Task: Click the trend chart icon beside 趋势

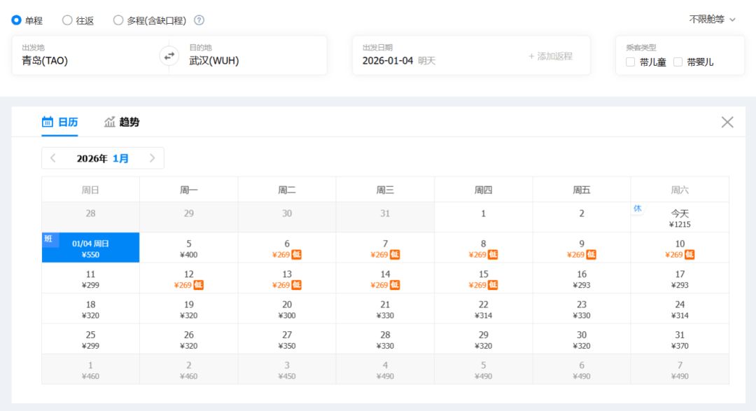Action: pos(110,122)
